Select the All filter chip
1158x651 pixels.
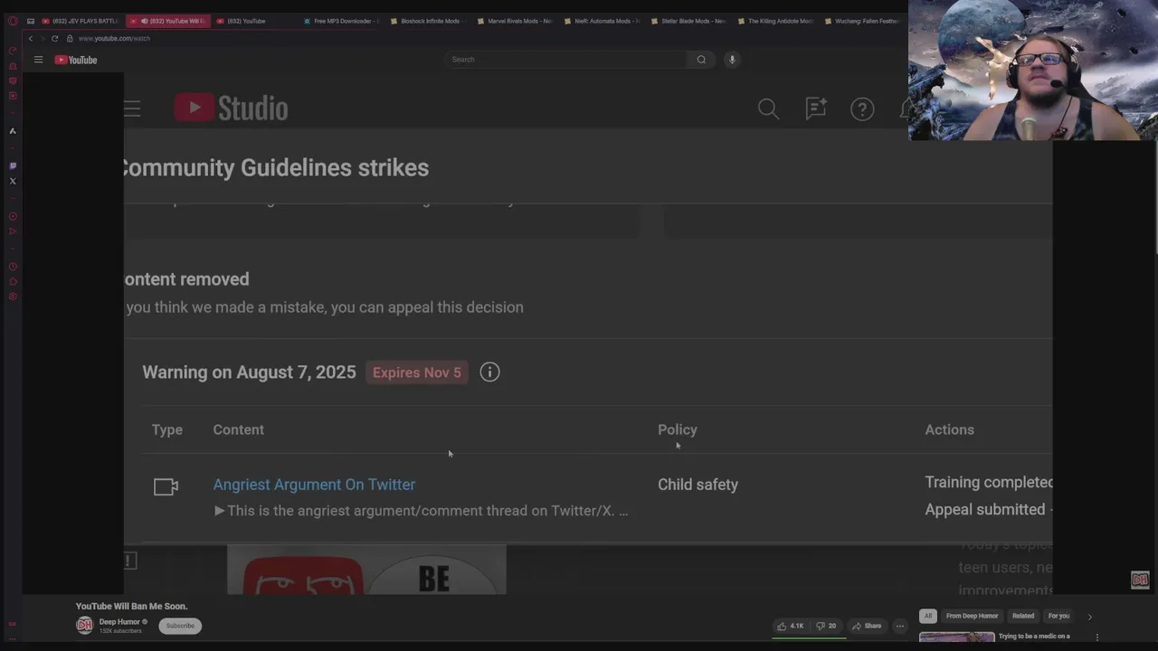click(927, 616)
